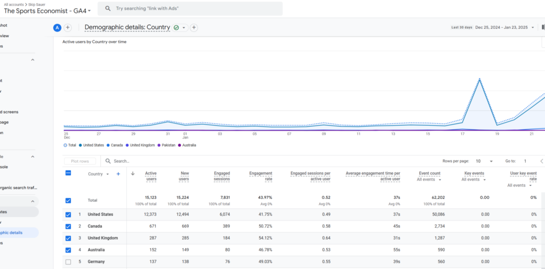Image resolution: width=545 pixels, height=269 pixels.
Task: Open the date range dropdown
Action: (533, 28)
